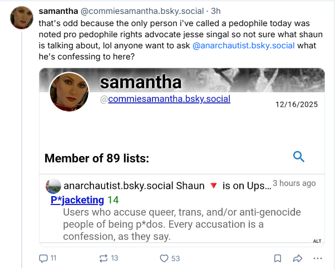335x270 pixels.
Task: Click the share arrow icon
Action: (x=298, y=258)
